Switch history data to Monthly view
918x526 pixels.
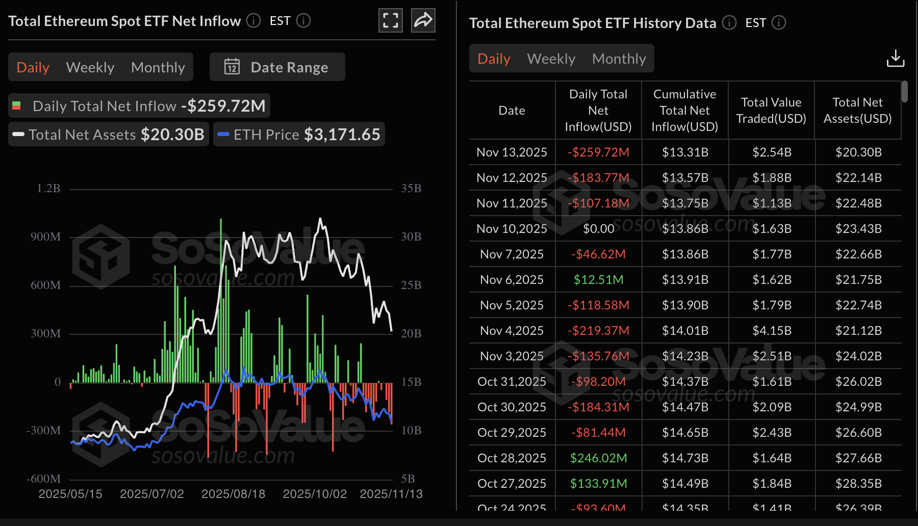pos(619,58)
